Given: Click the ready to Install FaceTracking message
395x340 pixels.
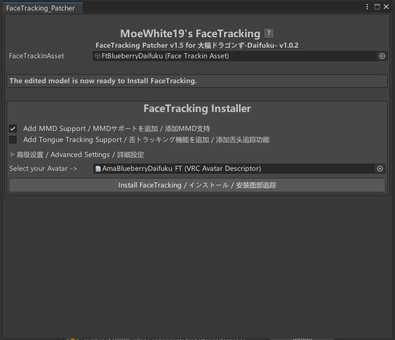Looking at the screenshot, I should click(197, 81).
